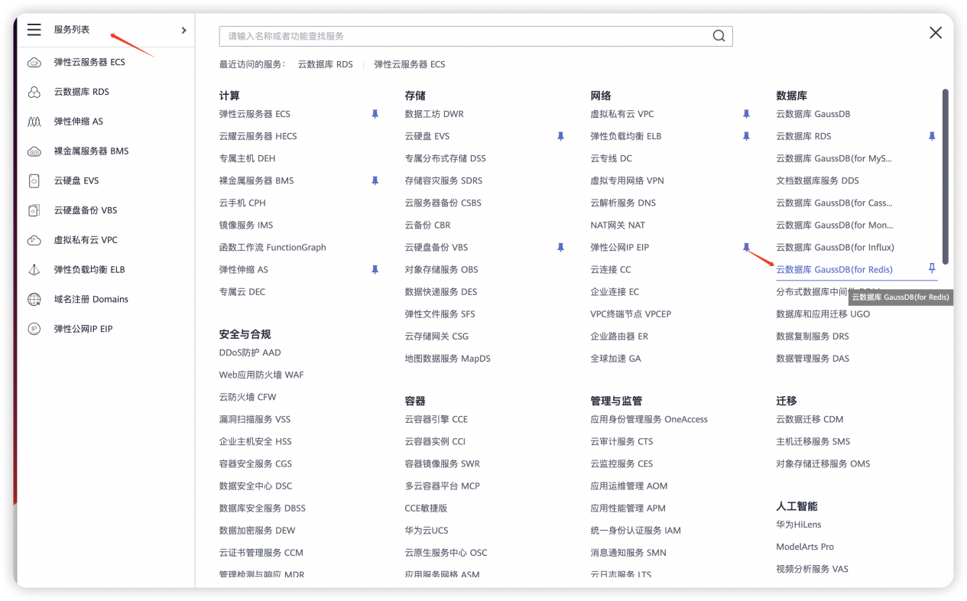Select 云硬盘备份 VBS in sidebar
This screenshot has width=967, height=601.
tap(85, 210)
